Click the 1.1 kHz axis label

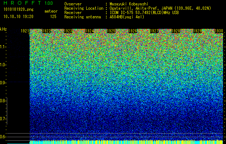(x=3, y=47)
